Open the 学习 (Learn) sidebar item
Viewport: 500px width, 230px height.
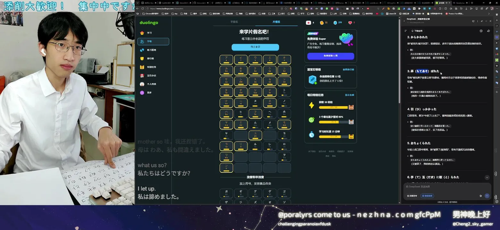coord(153,33)
